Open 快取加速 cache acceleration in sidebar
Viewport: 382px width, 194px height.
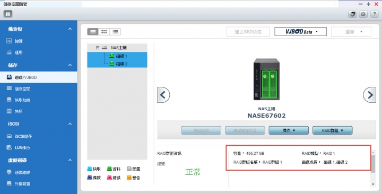click(39, 100)
